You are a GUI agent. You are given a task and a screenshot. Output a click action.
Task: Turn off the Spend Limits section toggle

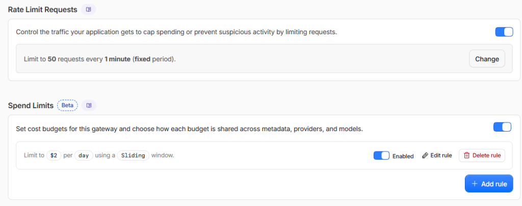click(502, 127)
